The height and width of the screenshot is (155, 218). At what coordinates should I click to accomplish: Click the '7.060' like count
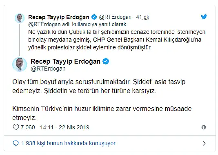pyautogui.click(x=28, y=127)
